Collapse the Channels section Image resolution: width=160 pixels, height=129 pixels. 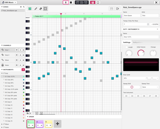tap(2, 45)
